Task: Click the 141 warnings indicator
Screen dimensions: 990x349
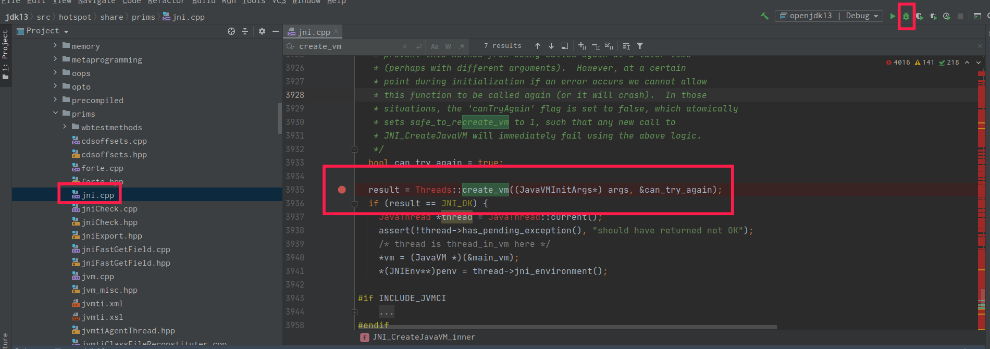Action: [x=924, y=63]
